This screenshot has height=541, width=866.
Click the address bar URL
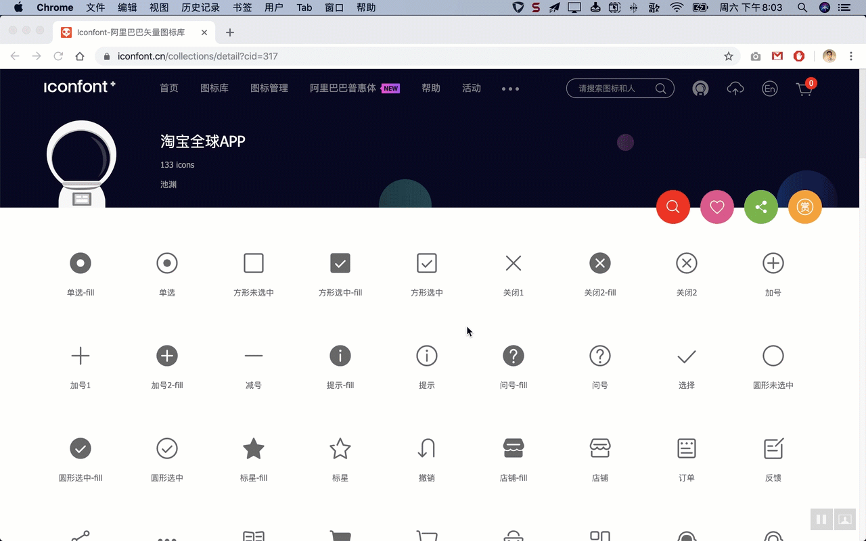(x=198, y=56)
